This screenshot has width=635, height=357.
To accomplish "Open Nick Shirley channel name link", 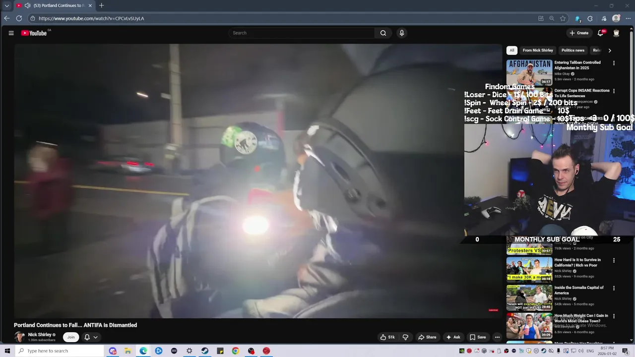I will [x=40, y=335].
